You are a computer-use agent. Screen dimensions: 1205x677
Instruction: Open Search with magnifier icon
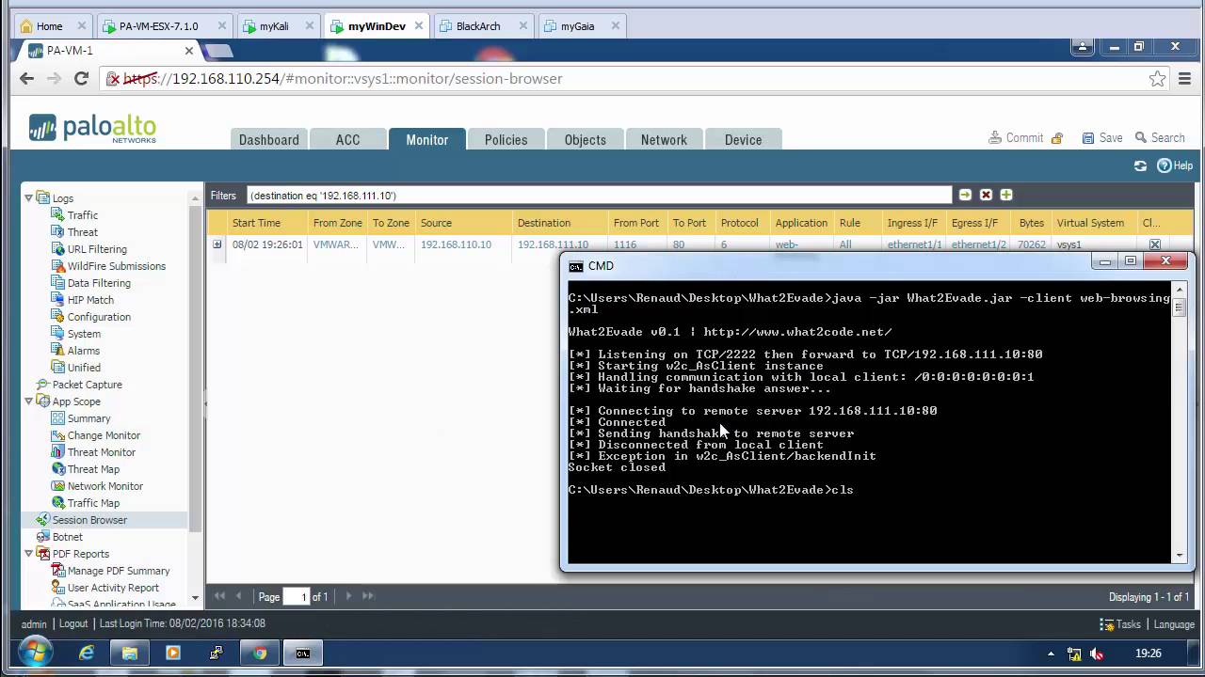(x=1141, y=138)
